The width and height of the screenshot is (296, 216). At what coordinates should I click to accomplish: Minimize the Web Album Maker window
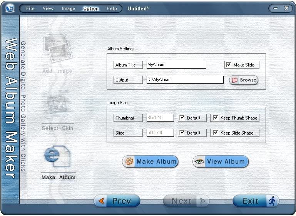[x=276, y=8]
